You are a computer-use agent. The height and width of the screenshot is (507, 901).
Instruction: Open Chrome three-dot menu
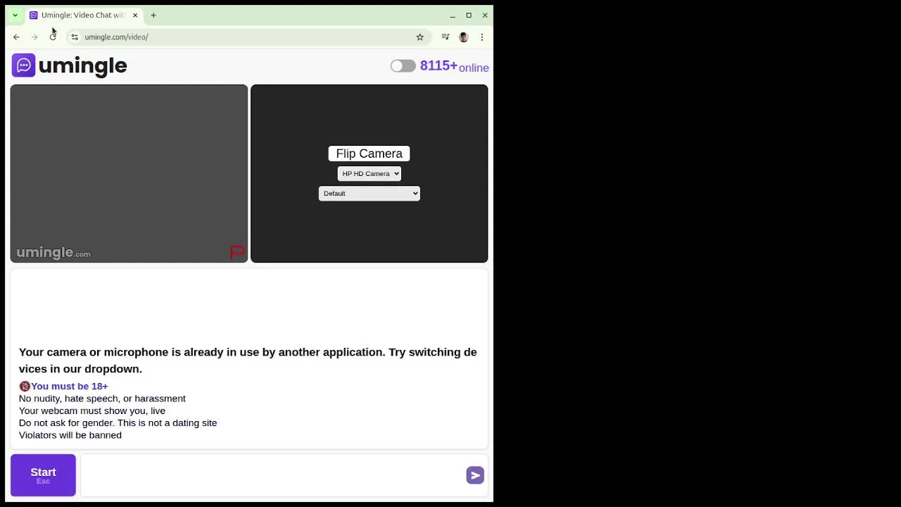click(481, 37)
